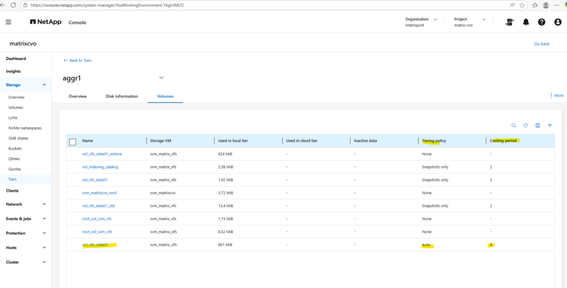The image size is (567, 288).
Task: Open the user account profile icon
Action: 557,22
